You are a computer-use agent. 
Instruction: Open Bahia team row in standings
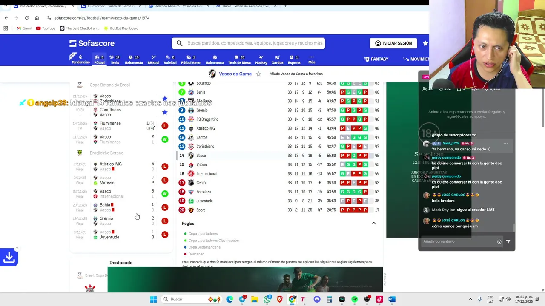coord(279,92)
